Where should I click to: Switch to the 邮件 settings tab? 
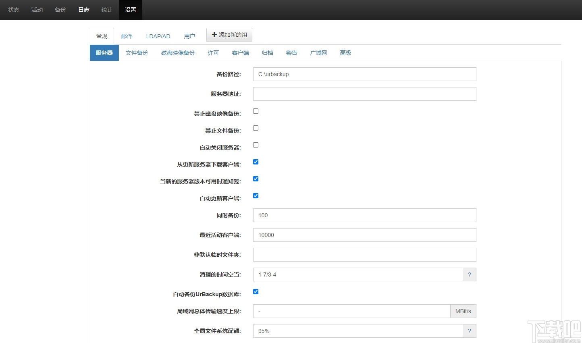click(127, 36)
